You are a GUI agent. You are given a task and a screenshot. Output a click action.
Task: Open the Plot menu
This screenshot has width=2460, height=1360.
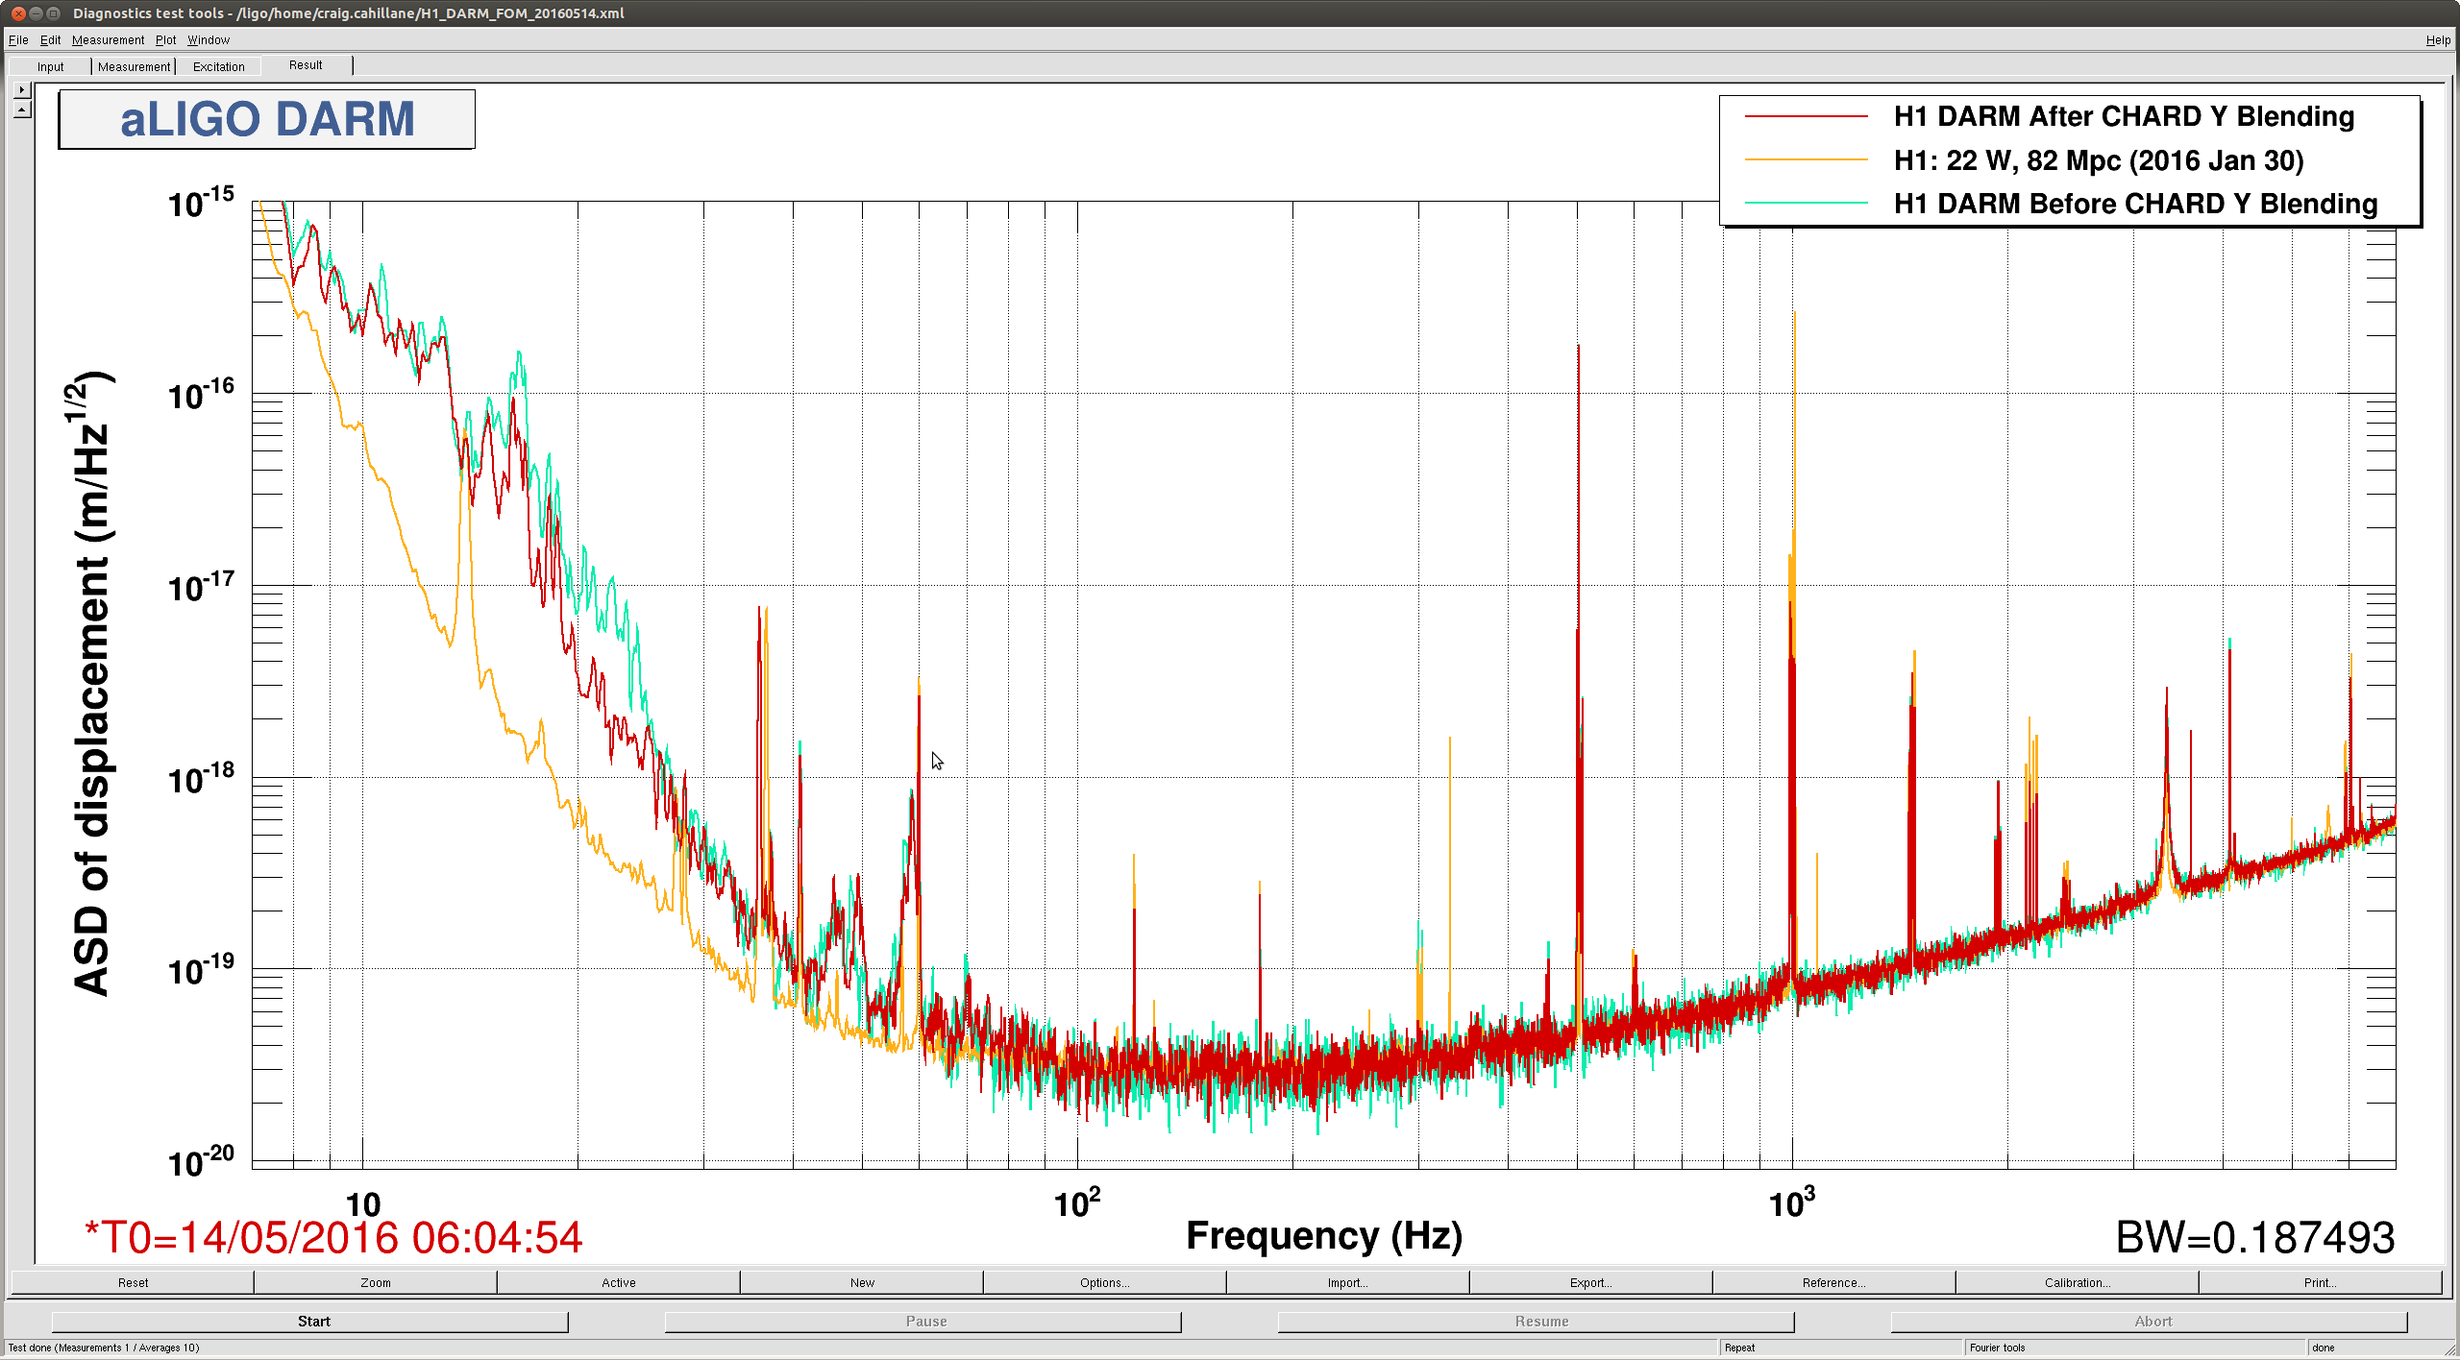166,39
